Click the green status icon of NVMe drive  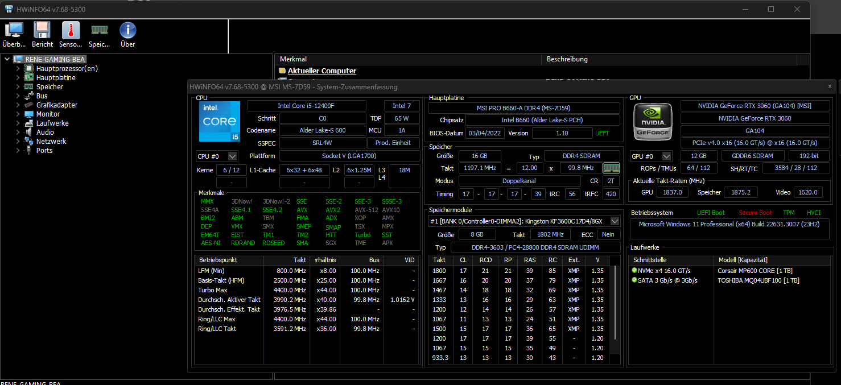(x=634, y=271)
